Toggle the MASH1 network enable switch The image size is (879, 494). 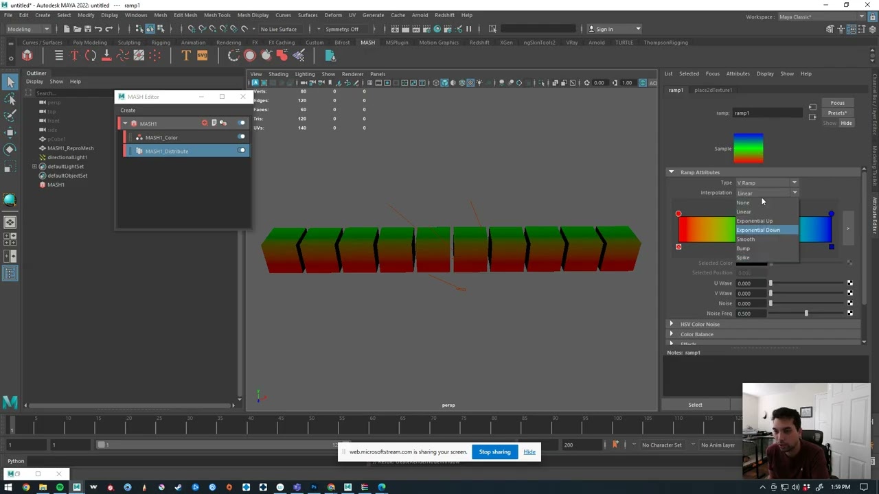[241, 123]
